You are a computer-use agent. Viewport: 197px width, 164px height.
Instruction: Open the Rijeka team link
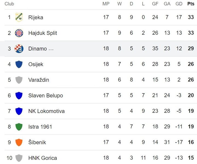pos(36,17)
